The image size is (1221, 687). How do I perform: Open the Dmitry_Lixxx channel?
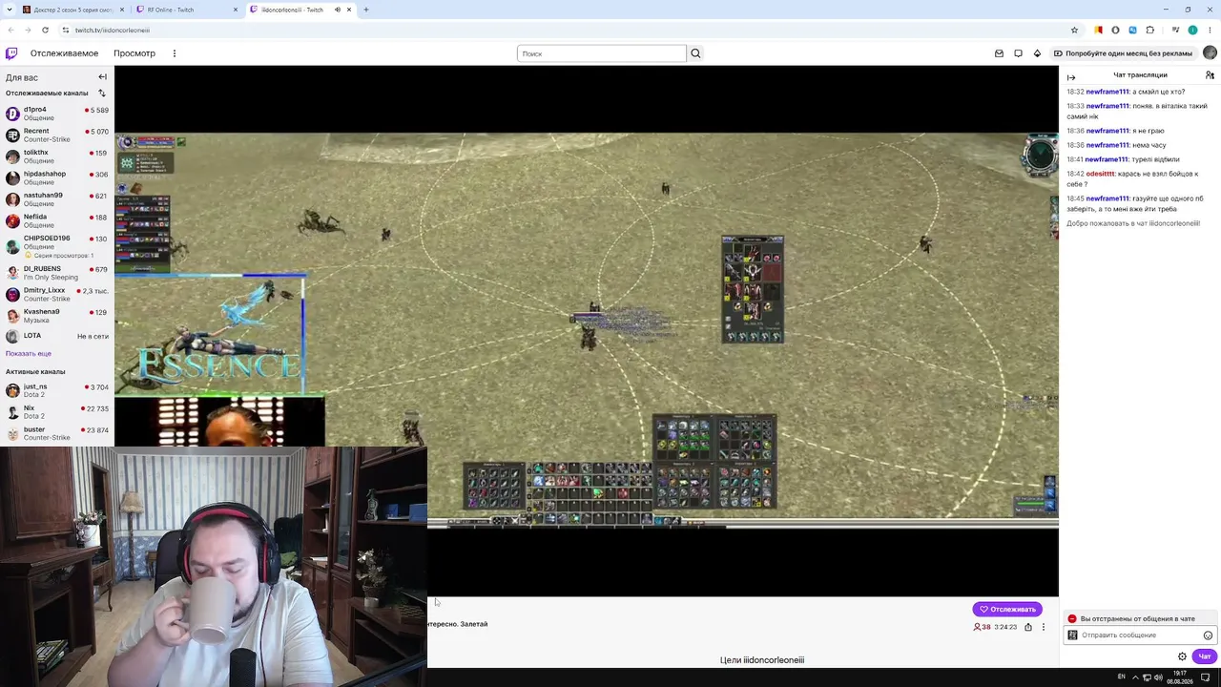pos(57,294)
